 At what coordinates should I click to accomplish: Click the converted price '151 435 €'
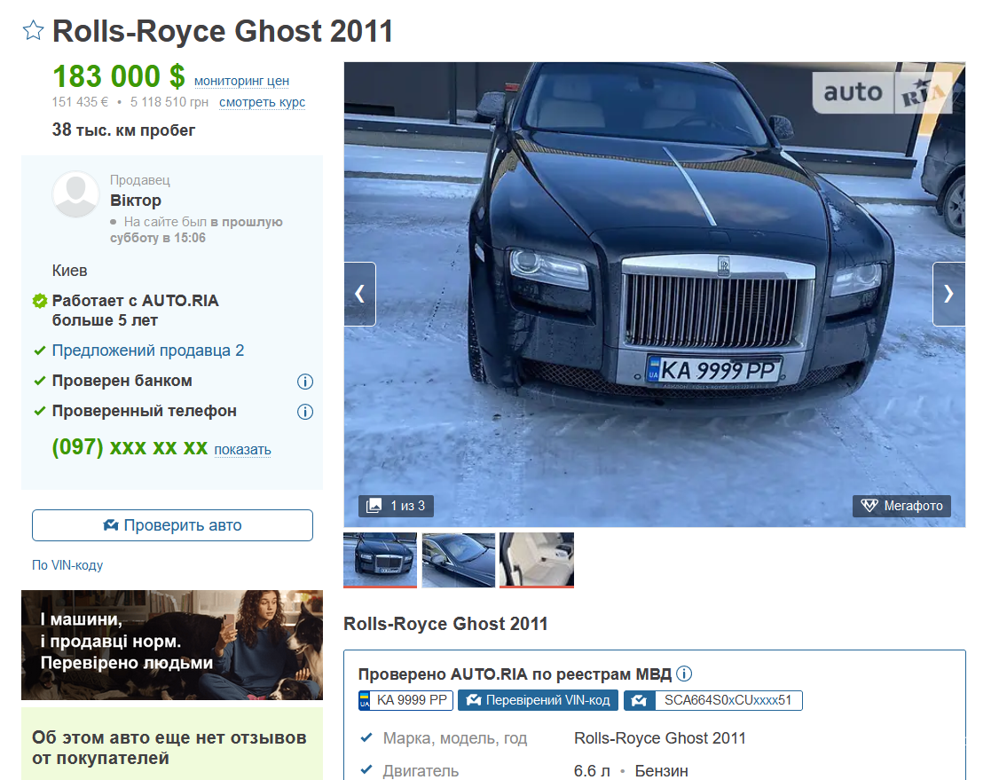pos(80,102)
